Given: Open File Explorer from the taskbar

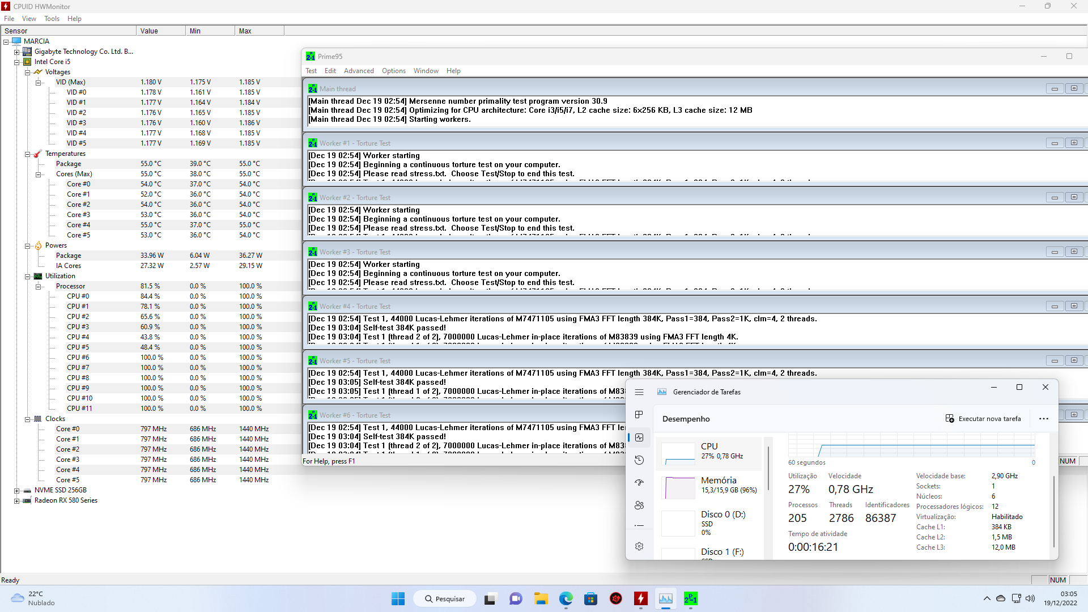Looking at the screenshot, I should pos(541,598).
